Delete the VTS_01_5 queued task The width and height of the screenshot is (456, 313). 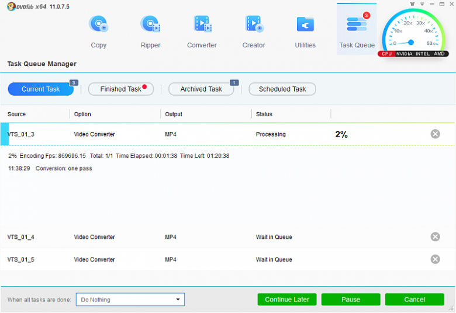click(x=435, y=259)
